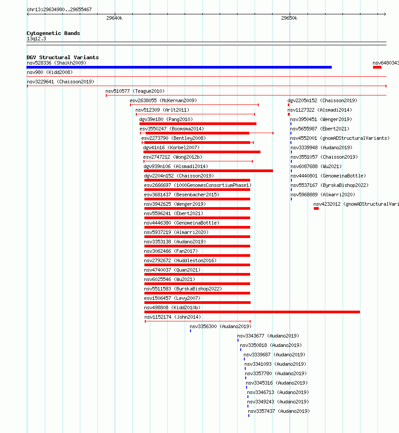Select nsv3353138 (Audano2019) label
Viewport: 399px width, 433px height.
[x=175, y=241]
